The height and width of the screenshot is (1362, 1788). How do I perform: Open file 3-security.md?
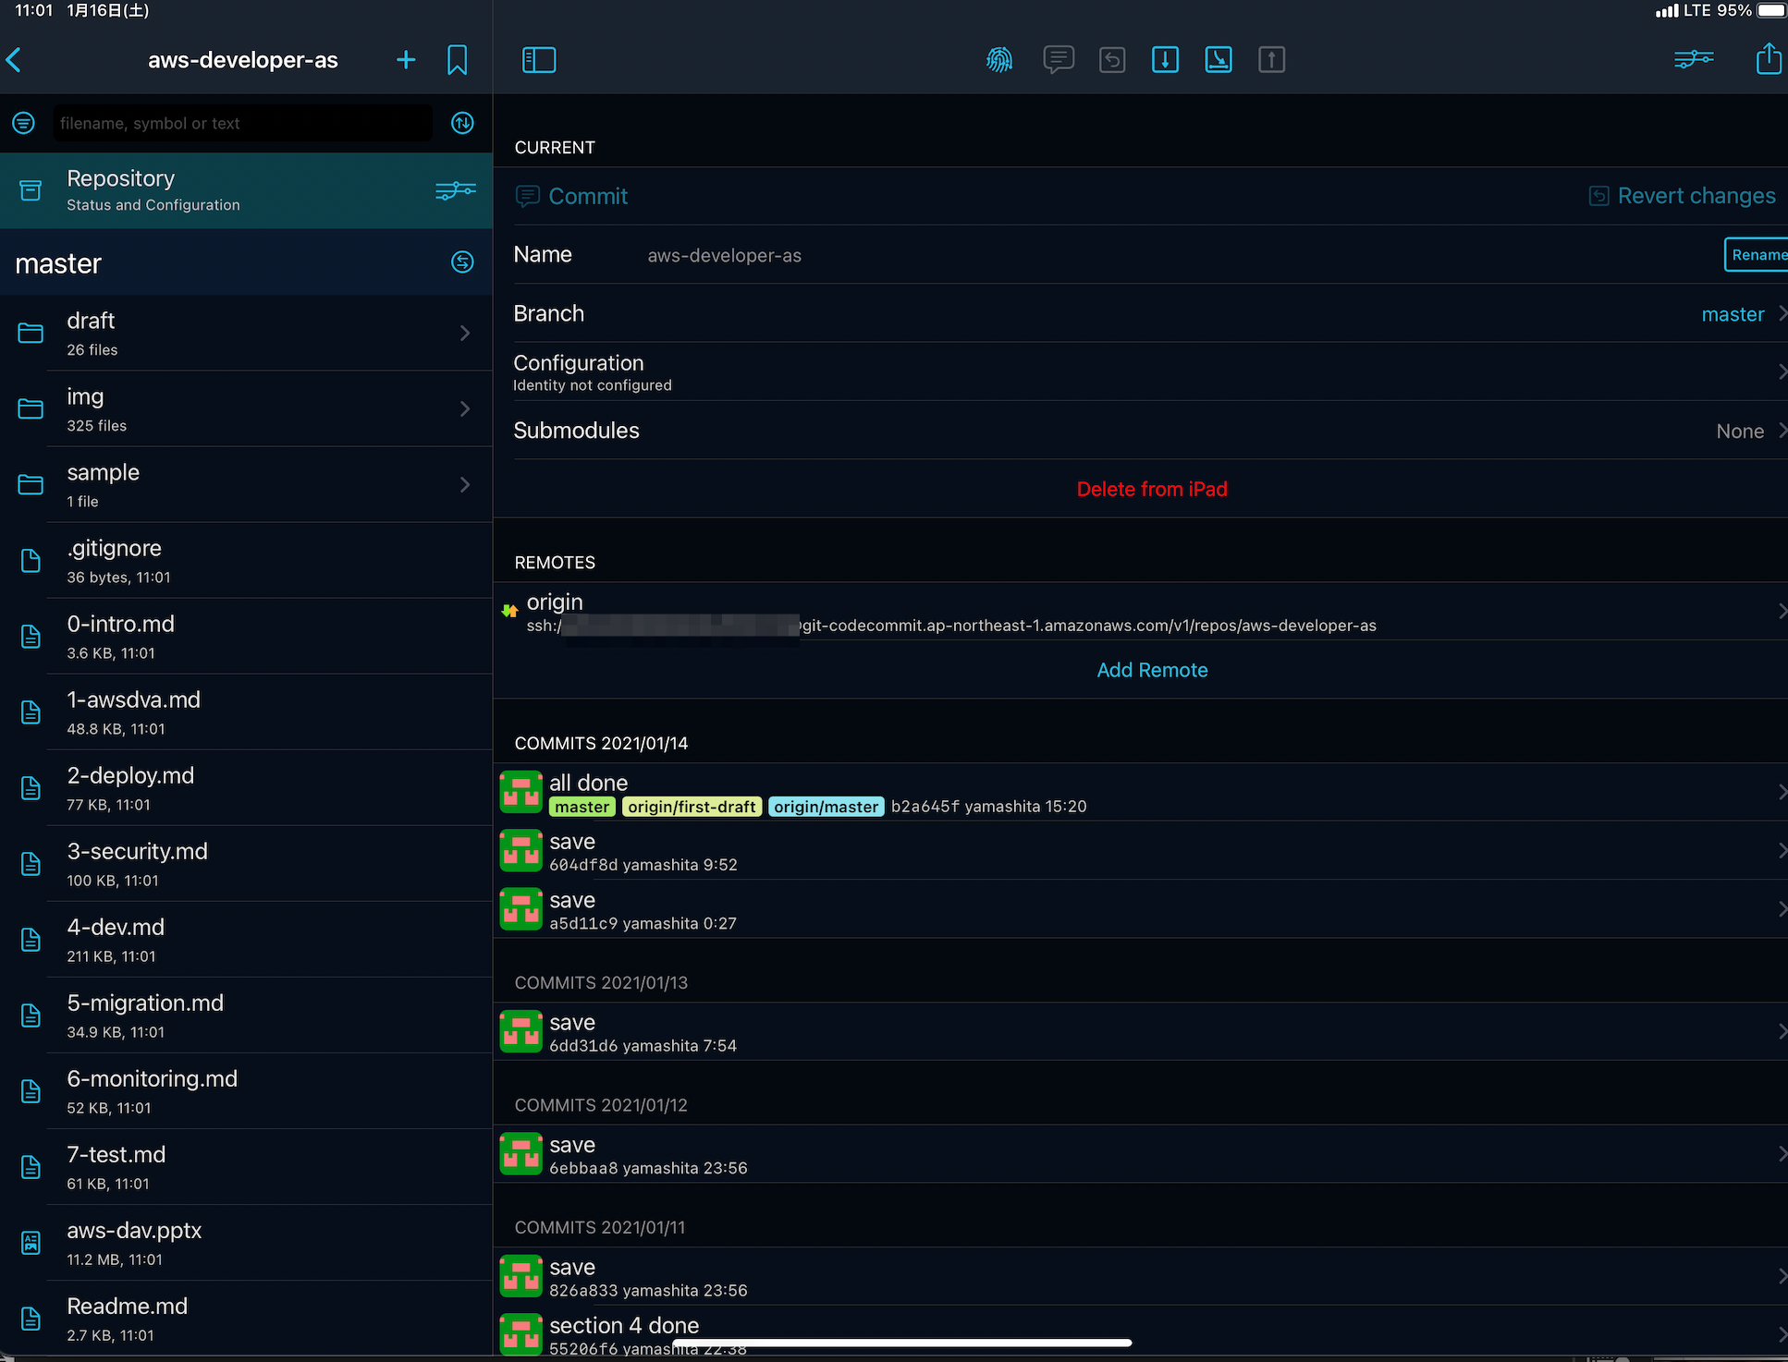pos(246,864)
